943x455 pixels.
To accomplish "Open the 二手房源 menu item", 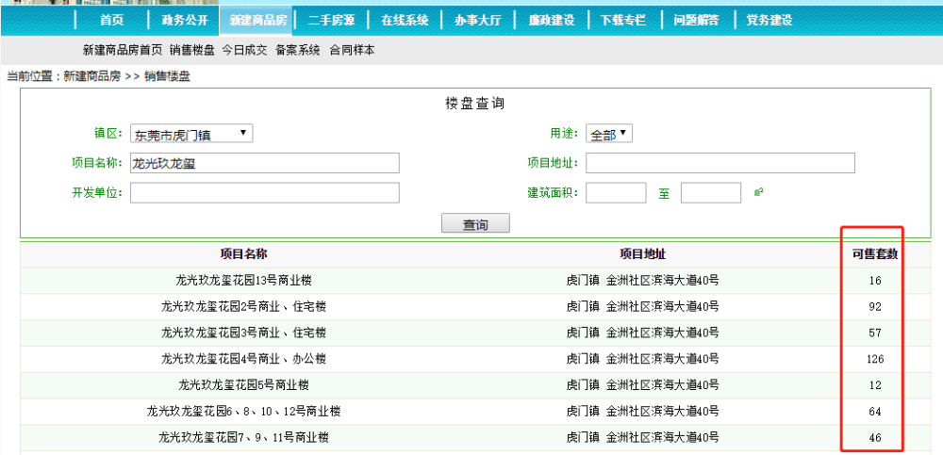I will point(331,20).
